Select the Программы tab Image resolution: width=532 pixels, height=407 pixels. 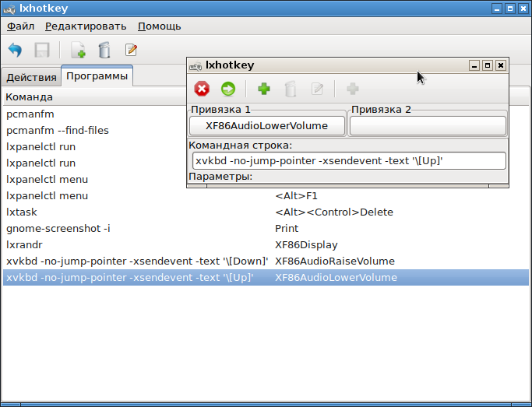tap(97, 76)
